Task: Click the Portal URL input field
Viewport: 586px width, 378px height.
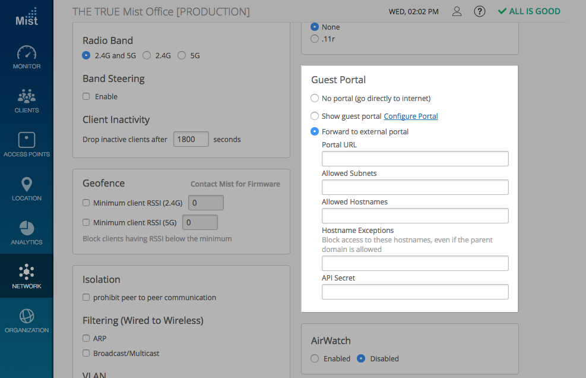Action: click(415, 159)
